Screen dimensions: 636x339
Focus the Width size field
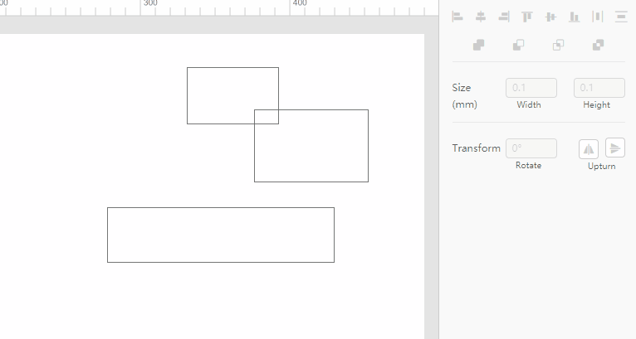tap(531, 88)
